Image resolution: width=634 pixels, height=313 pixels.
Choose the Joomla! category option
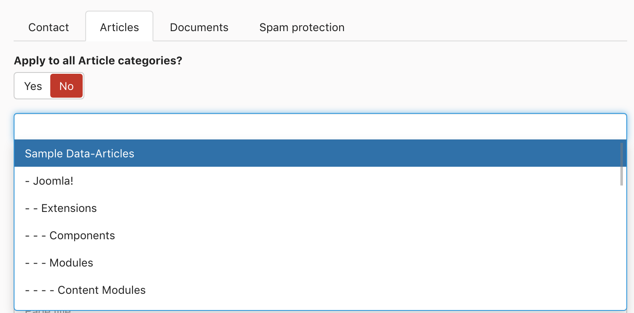click(49, 181)
